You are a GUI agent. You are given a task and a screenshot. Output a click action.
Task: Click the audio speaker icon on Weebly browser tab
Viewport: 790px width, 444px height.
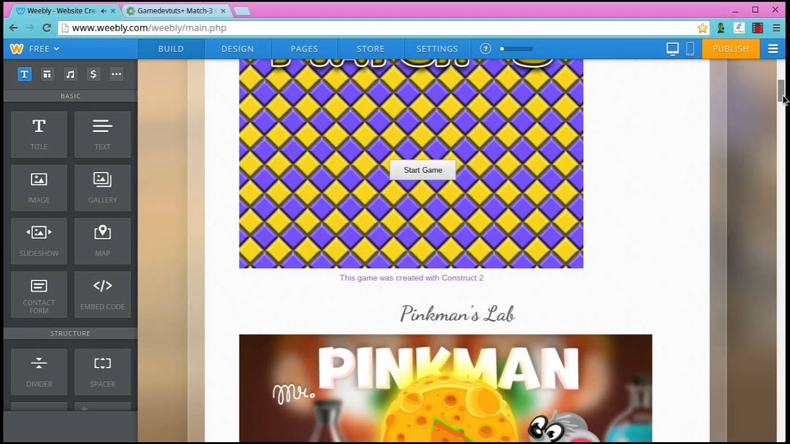(x=102, y=11)
